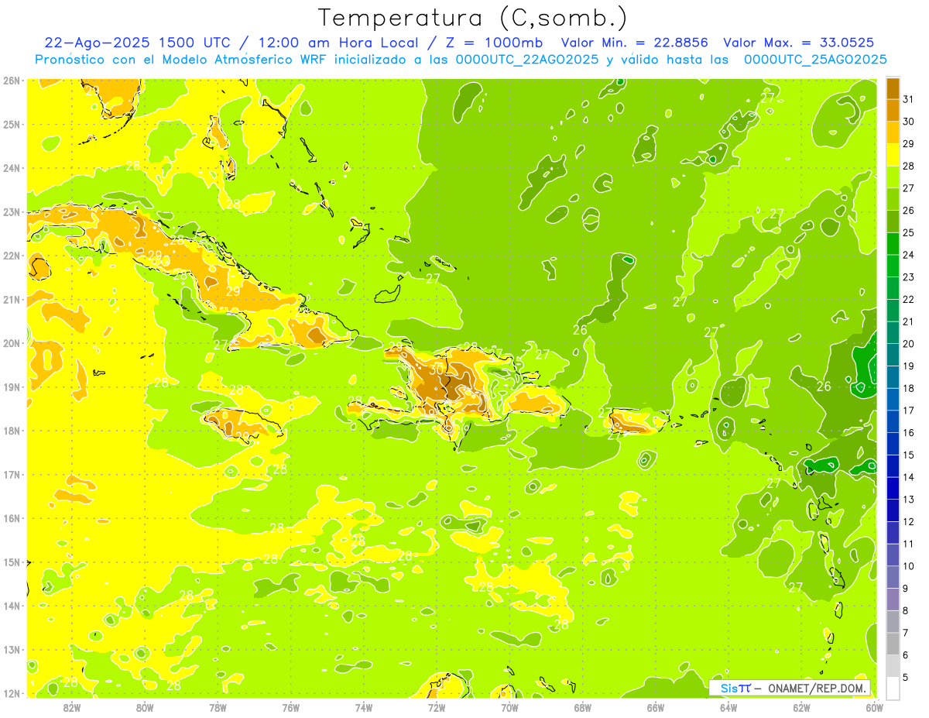Pick the bright green swatch between 24 and 25

pos(893,244)
